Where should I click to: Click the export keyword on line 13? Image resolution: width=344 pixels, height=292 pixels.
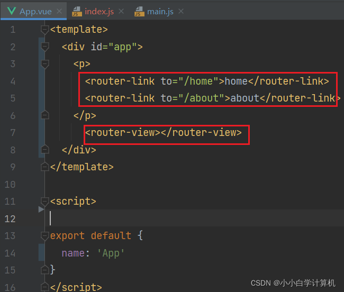(67, 236)
